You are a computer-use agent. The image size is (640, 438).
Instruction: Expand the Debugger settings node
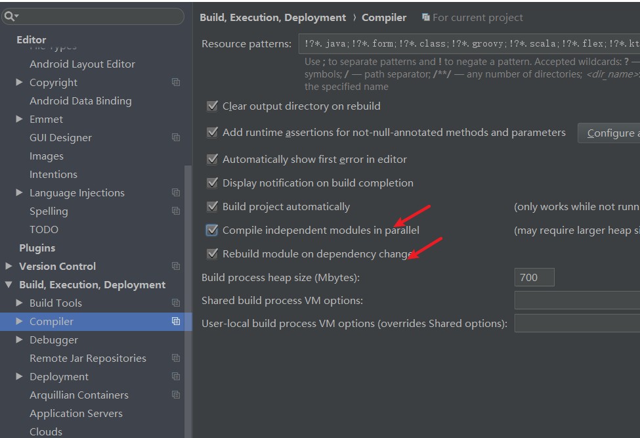click(19, 339)
